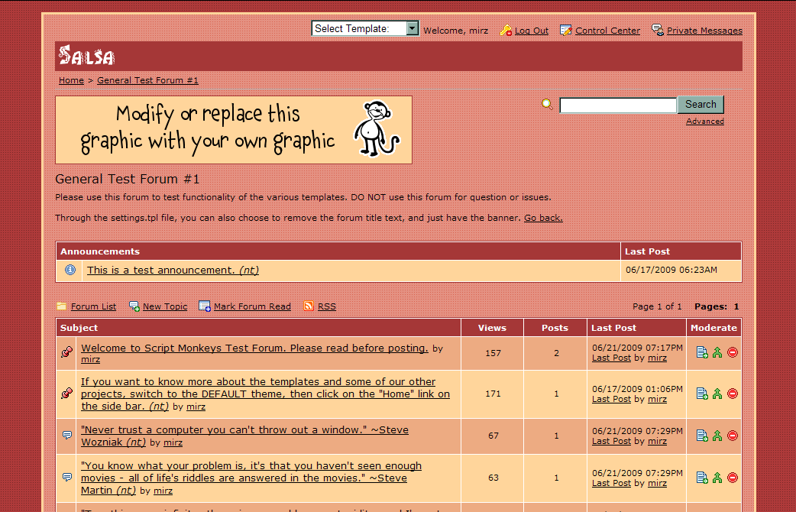
Task: Click the bubble icon on the Steve Wozniak quote topic
Action: click(67, 436)
